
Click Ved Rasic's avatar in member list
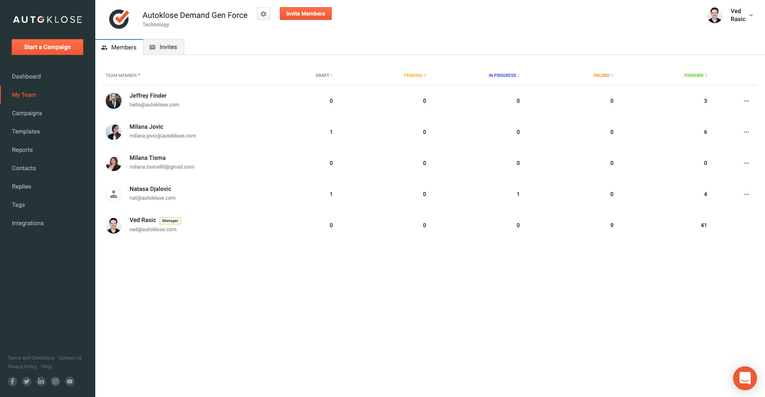(x=114, y=225)
